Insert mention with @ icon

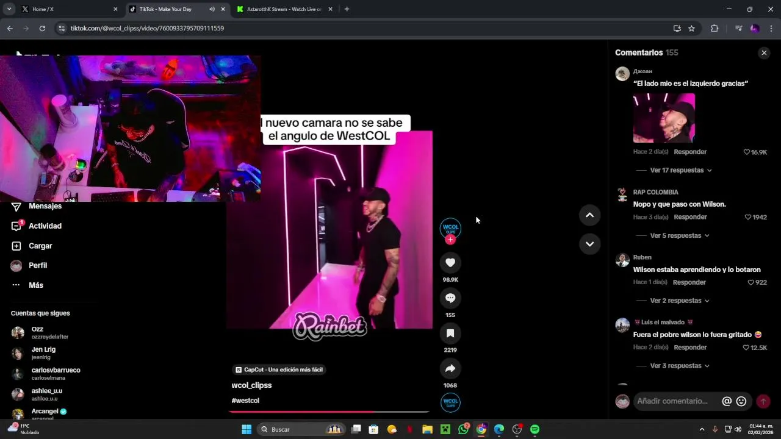pyautogui.click(x=727, y=401)
